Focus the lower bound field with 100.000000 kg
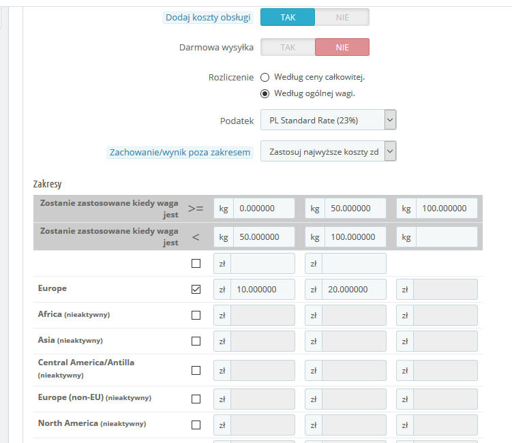The height and width of the screenshot is (443, 512). (x=445, y=209)
